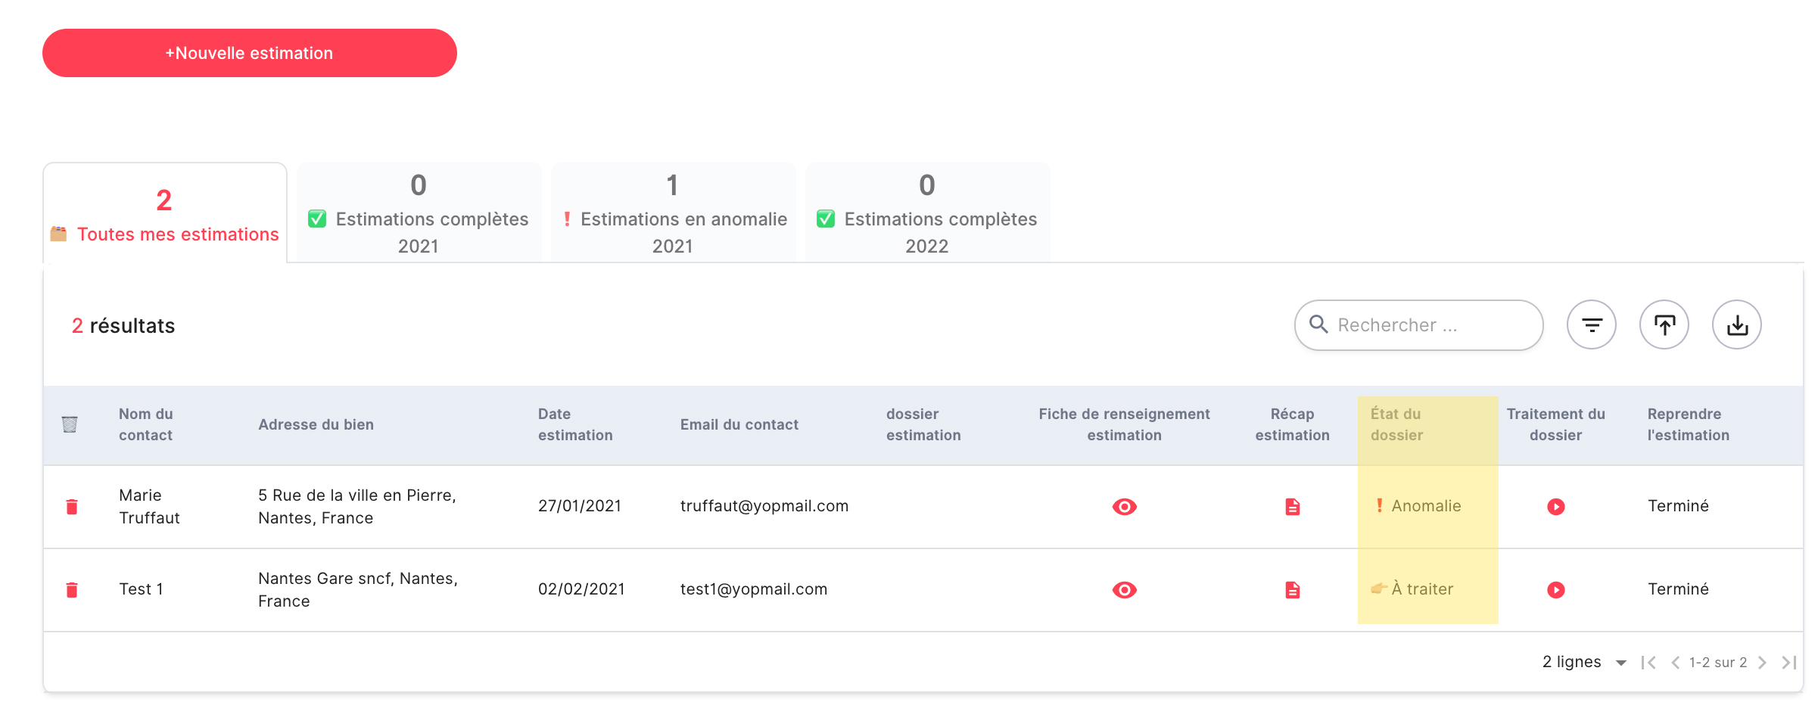Image resolution: width=1818 pixels, height=708 pixels.
Task: Click the Marie Truffaut name cell
Action: (x=149, y=506)
